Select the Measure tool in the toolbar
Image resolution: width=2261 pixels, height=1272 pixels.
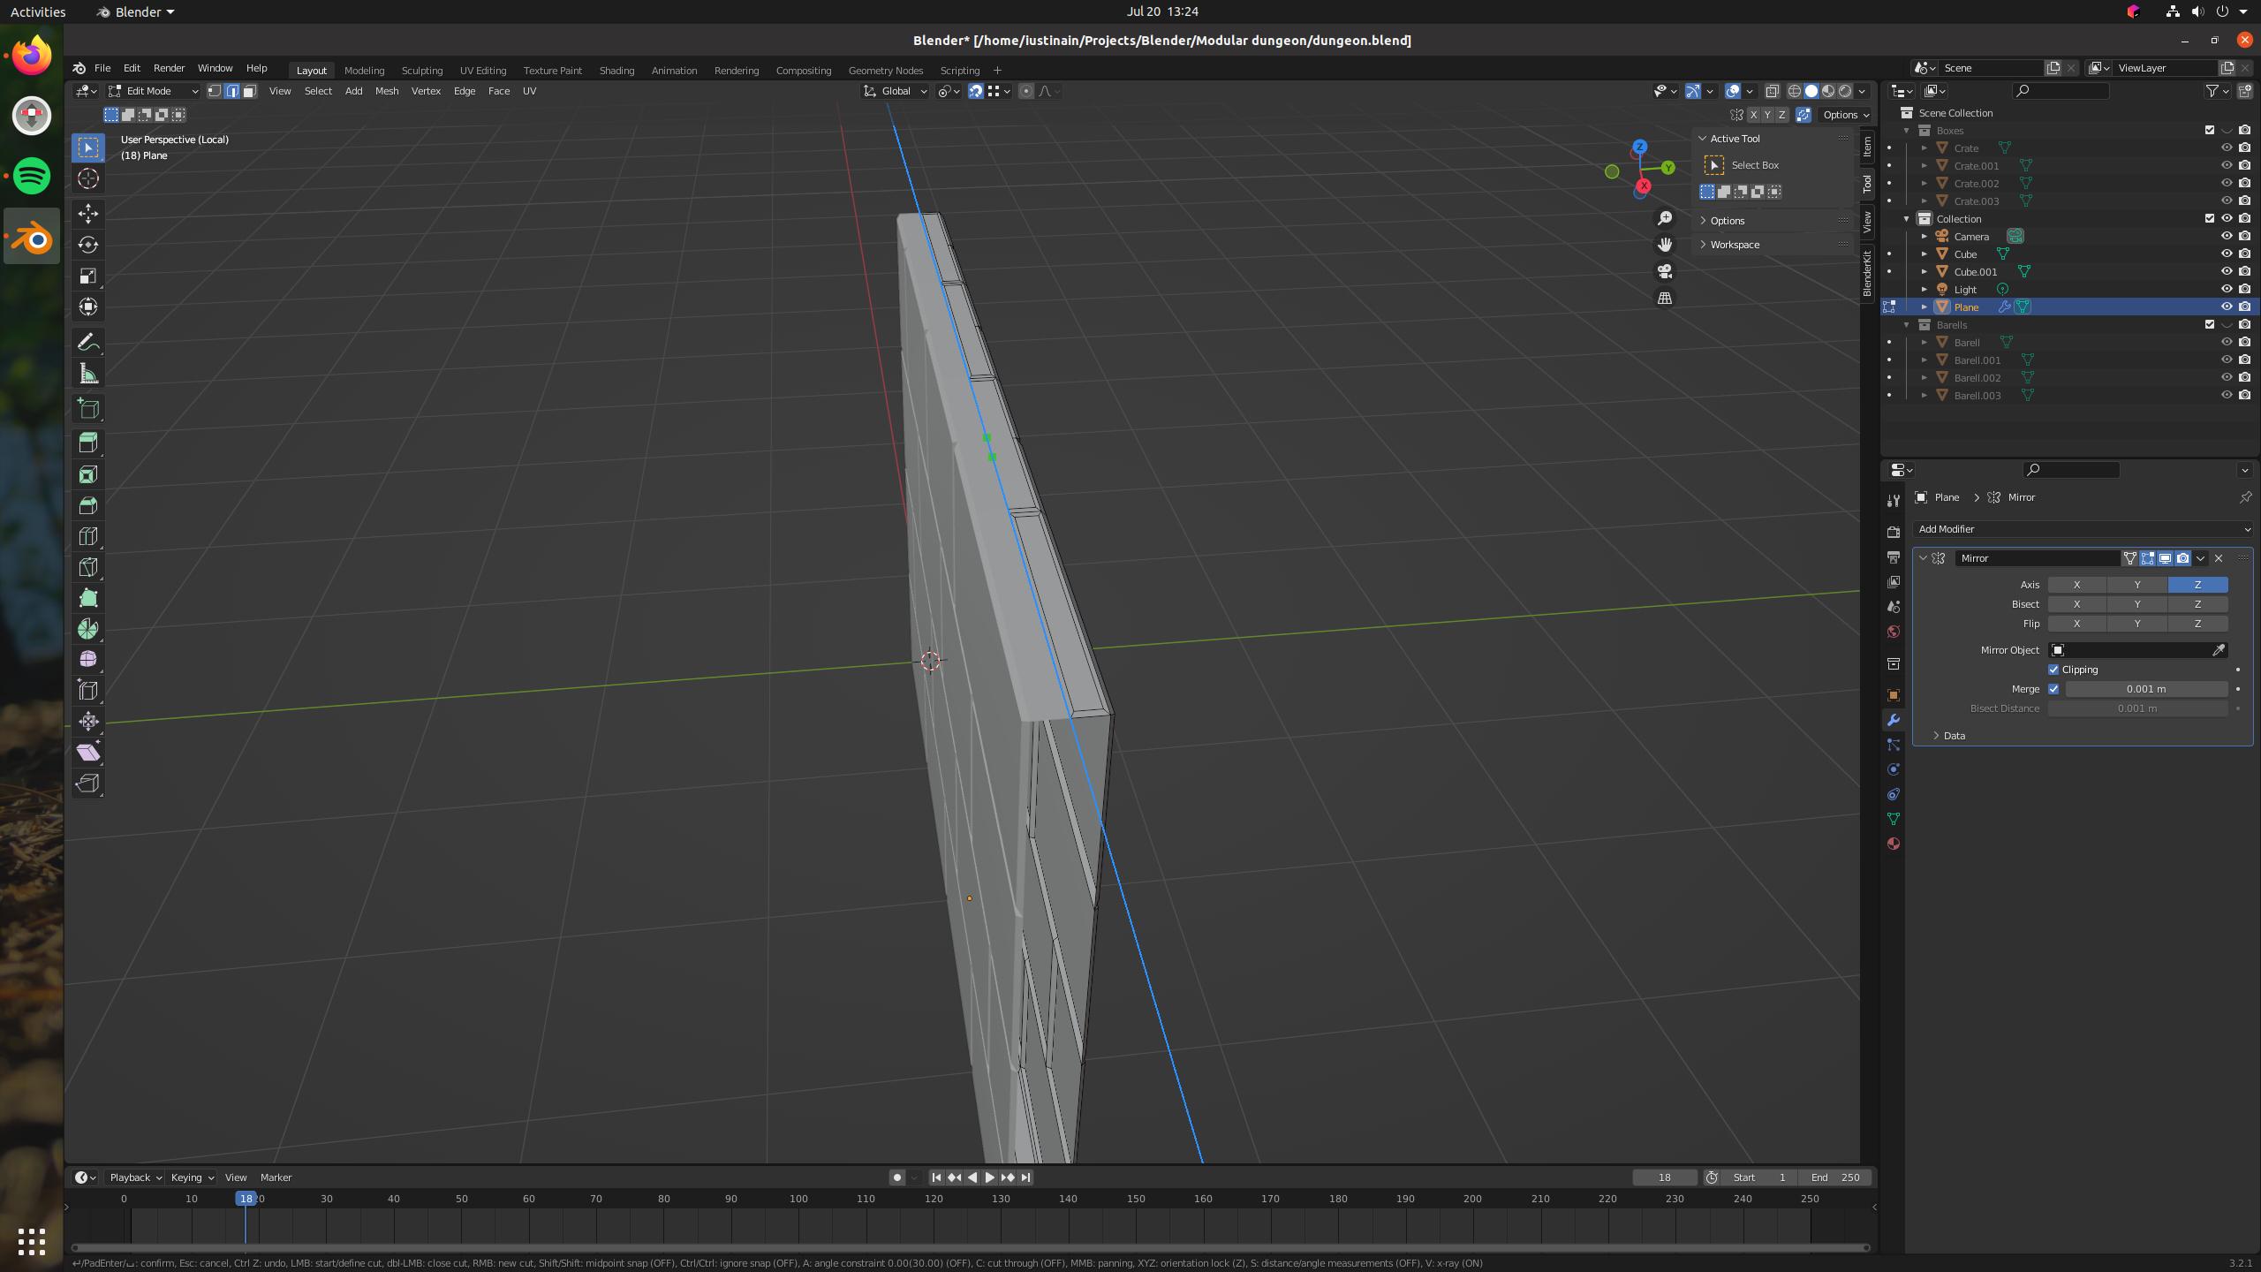tap(87, 372)
